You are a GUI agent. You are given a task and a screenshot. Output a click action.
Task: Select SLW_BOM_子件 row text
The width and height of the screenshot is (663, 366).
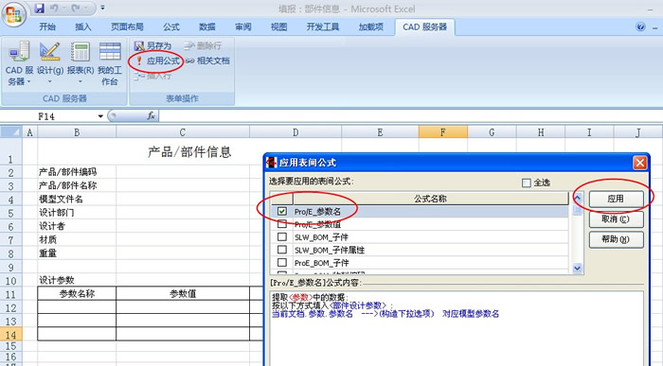[x=321, y=237]
